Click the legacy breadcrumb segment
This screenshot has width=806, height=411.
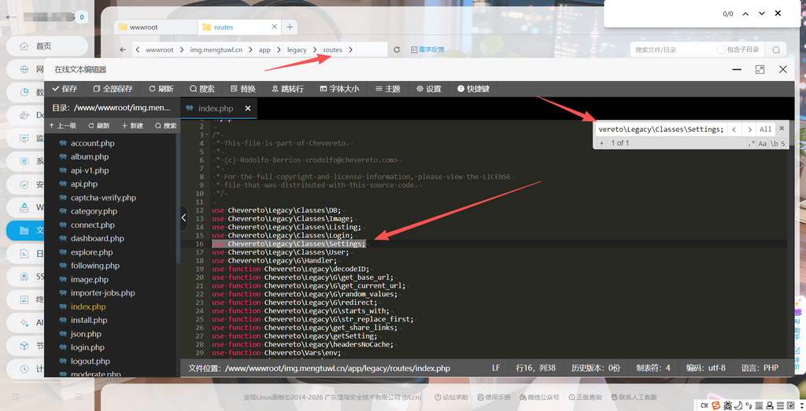point(297,50)
